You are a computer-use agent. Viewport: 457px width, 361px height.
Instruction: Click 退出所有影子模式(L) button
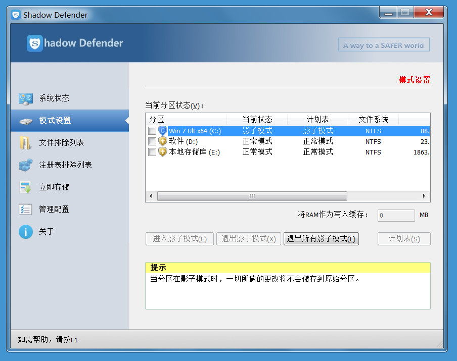(x=321, y=239)
